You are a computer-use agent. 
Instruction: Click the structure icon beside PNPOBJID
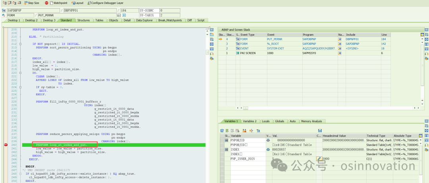click(226, 140)
